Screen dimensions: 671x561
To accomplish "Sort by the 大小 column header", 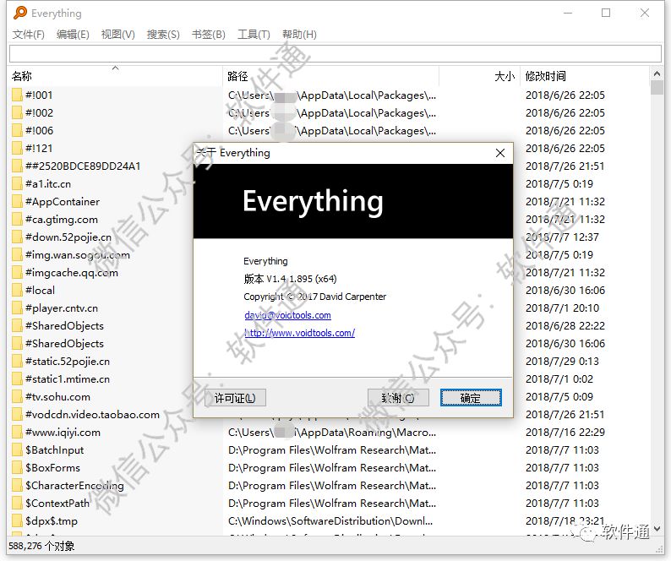I will 479,76.
